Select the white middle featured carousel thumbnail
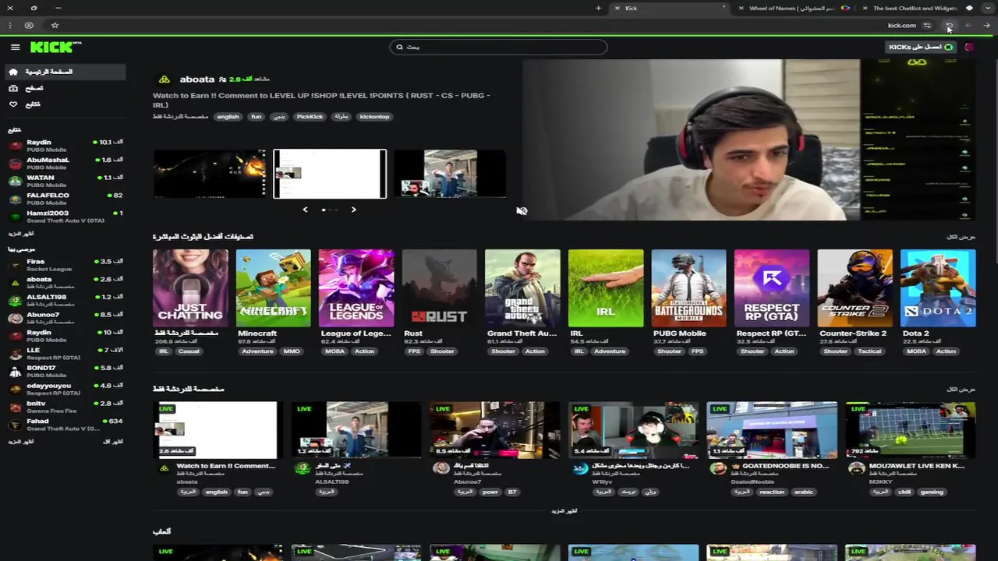This screenshot has height=561, width=998. tap(330, 174)
